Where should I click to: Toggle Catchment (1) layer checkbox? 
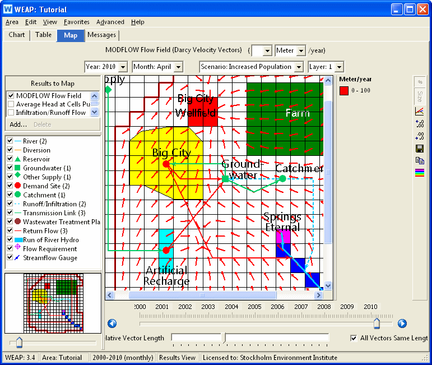(10, 195)
